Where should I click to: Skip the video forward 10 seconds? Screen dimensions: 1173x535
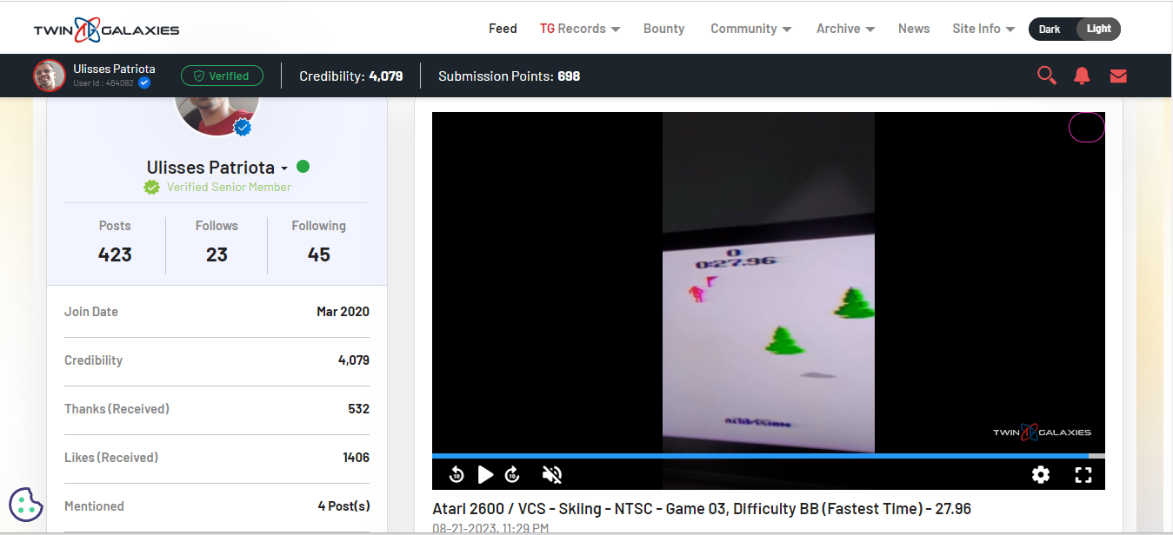point(513,474)
